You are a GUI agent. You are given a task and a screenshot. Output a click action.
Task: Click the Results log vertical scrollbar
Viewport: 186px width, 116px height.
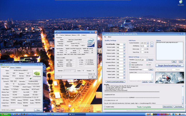(x=183, y=95)
